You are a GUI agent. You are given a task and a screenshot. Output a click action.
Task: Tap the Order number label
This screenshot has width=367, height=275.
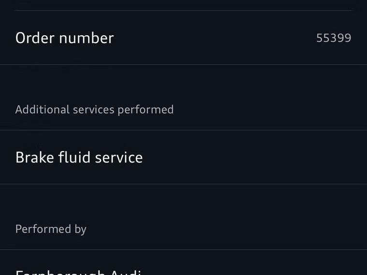[x=64, y=38]
